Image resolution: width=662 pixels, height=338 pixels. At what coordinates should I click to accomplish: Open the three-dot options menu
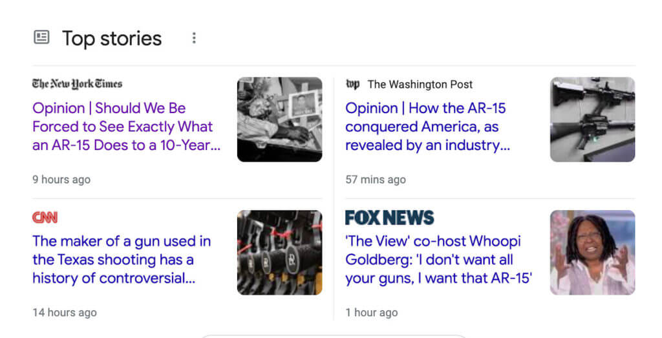193,38
